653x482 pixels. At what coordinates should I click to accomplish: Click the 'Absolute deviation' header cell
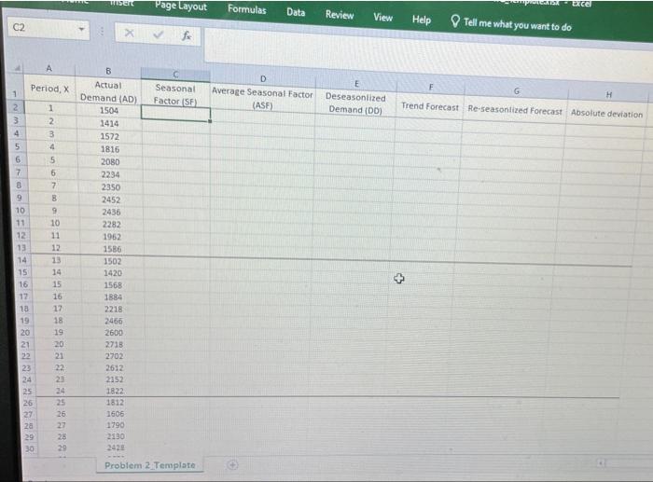pos(606,114)
